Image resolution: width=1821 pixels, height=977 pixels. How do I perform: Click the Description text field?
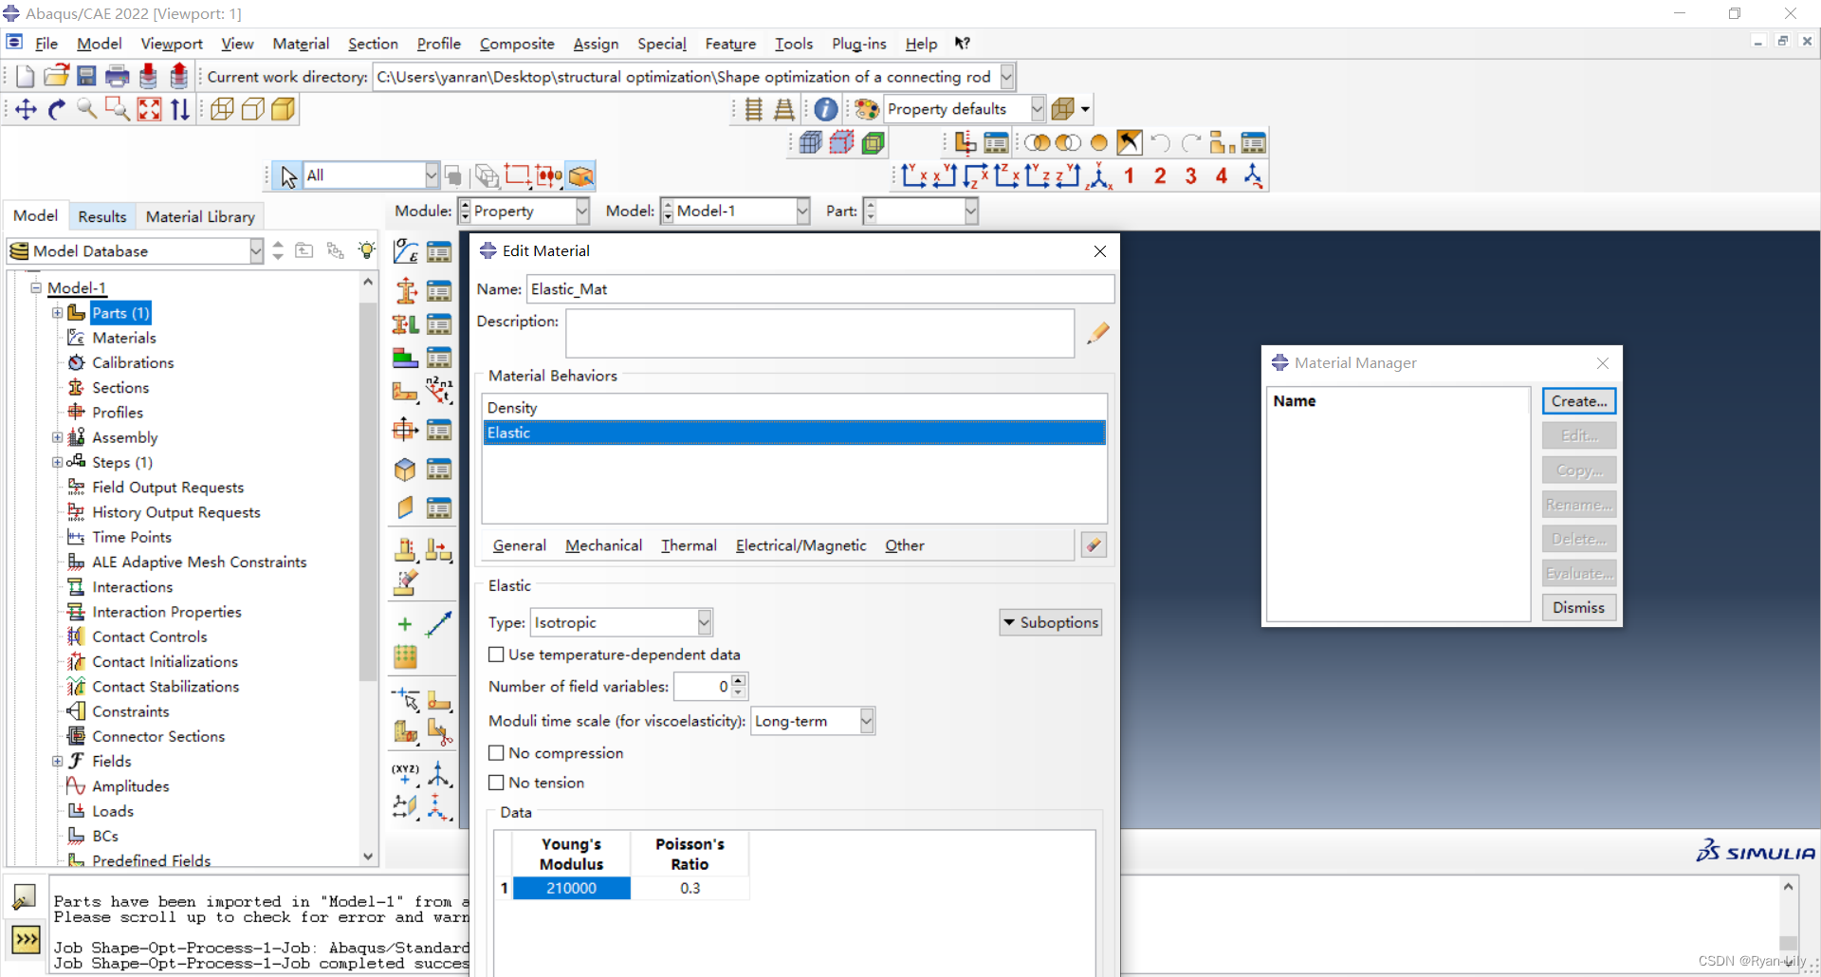[x=820, y=333]
